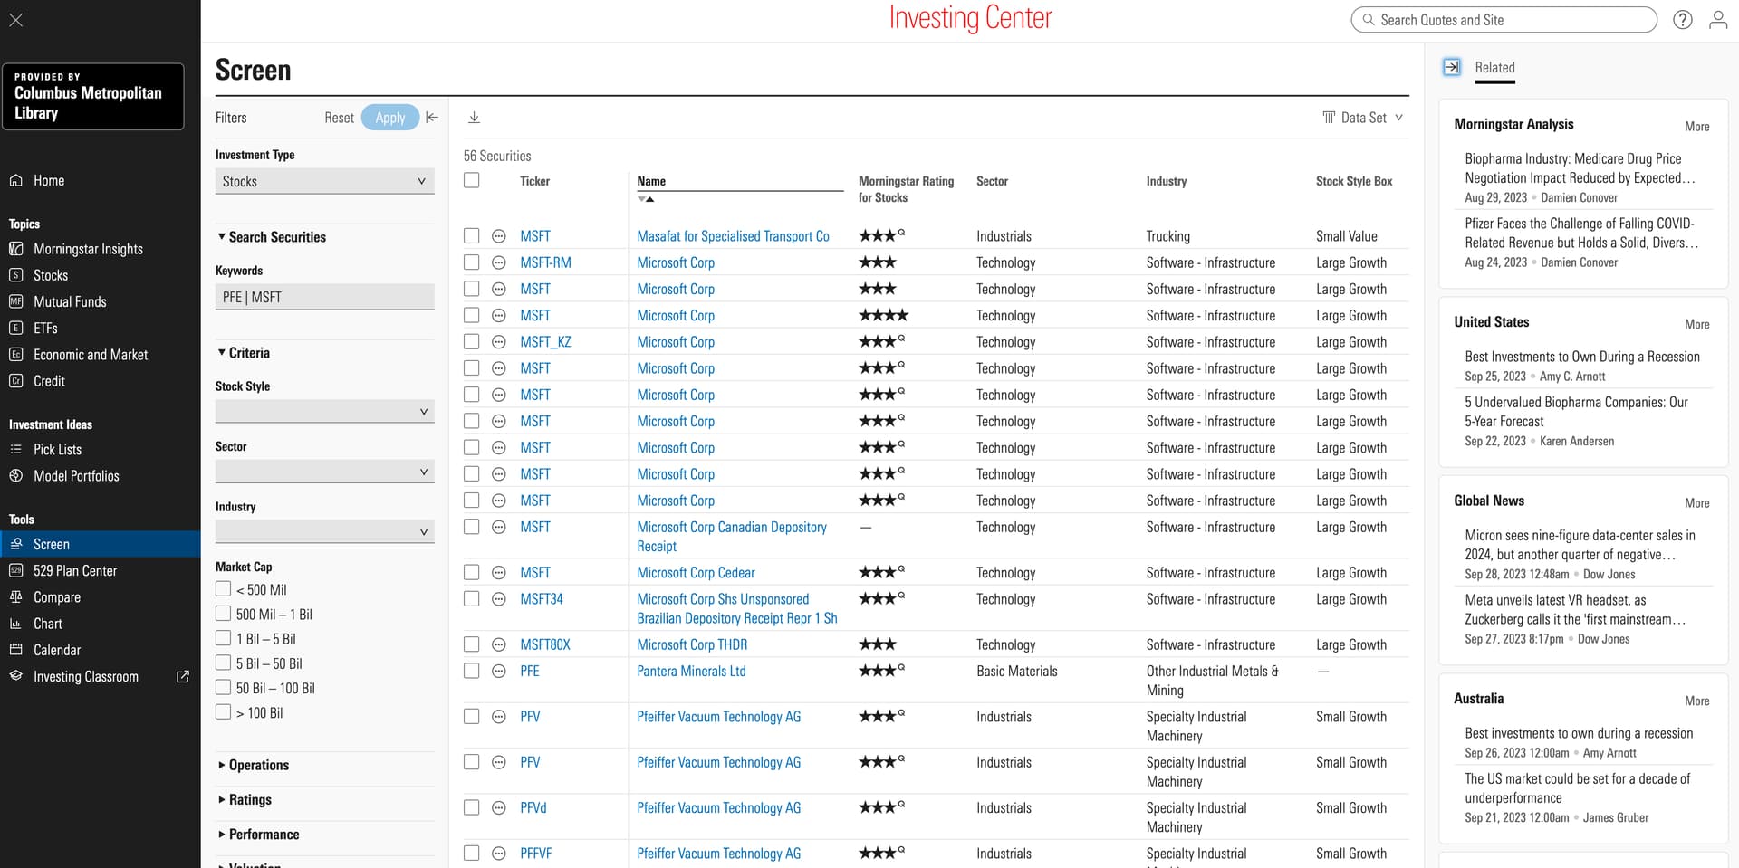This screenshot has width=1739, height=868.
Task: Click the options icon for MSFT80X row
Action: pyautogui.click(x=498, y=644)
